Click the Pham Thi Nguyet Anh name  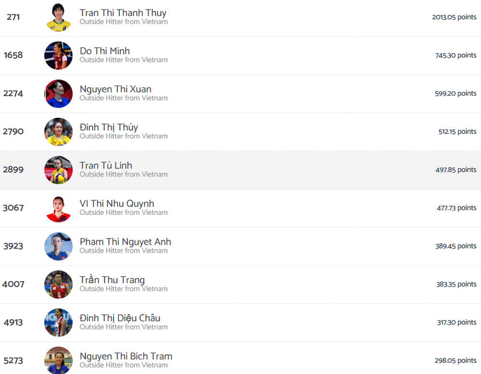coord(125,242)
